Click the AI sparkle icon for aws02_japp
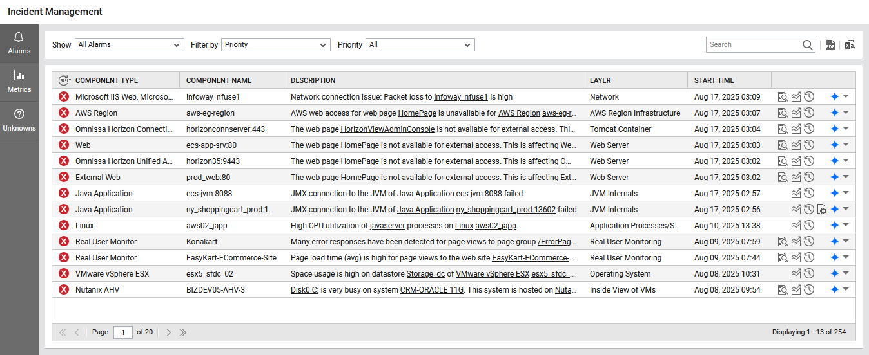 [834, 226]
